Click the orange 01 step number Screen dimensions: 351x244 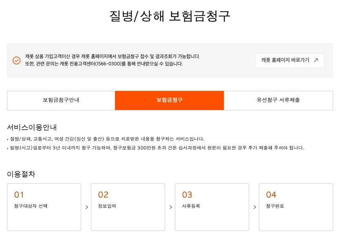(19, 195)
